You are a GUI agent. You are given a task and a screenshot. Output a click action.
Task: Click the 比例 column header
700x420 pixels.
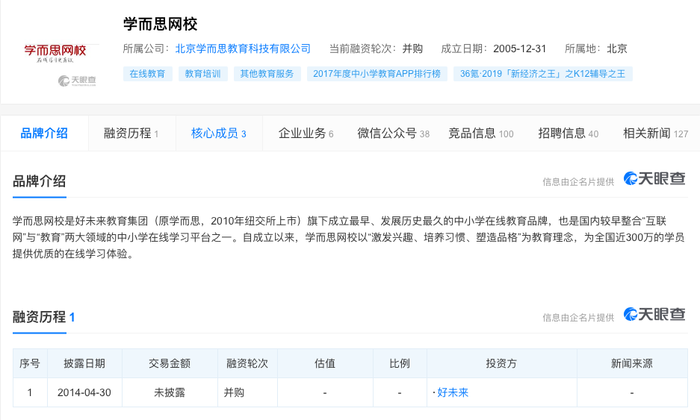pos(400,363)
